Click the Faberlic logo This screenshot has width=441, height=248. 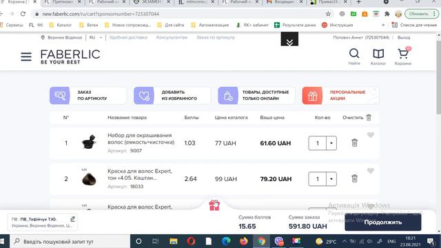pos(70,56)
